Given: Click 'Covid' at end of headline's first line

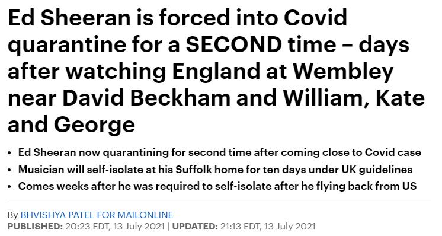Looking at the screenshot, I should [315, 17].
